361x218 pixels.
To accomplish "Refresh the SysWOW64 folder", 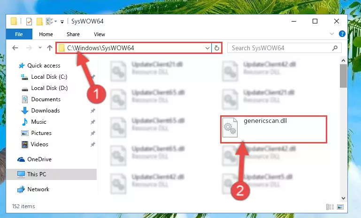I will click(x=216, y=48).
